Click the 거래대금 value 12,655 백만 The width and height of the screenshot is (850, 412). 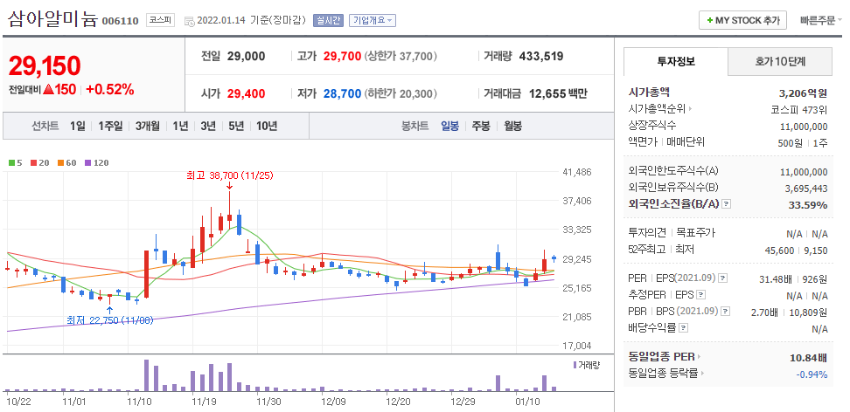pyautogui.click(x=558, y=93)
